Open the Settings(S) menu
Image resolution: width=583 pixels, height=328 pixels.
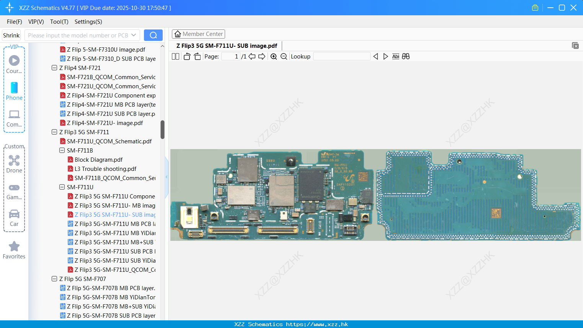click(88, 22)
